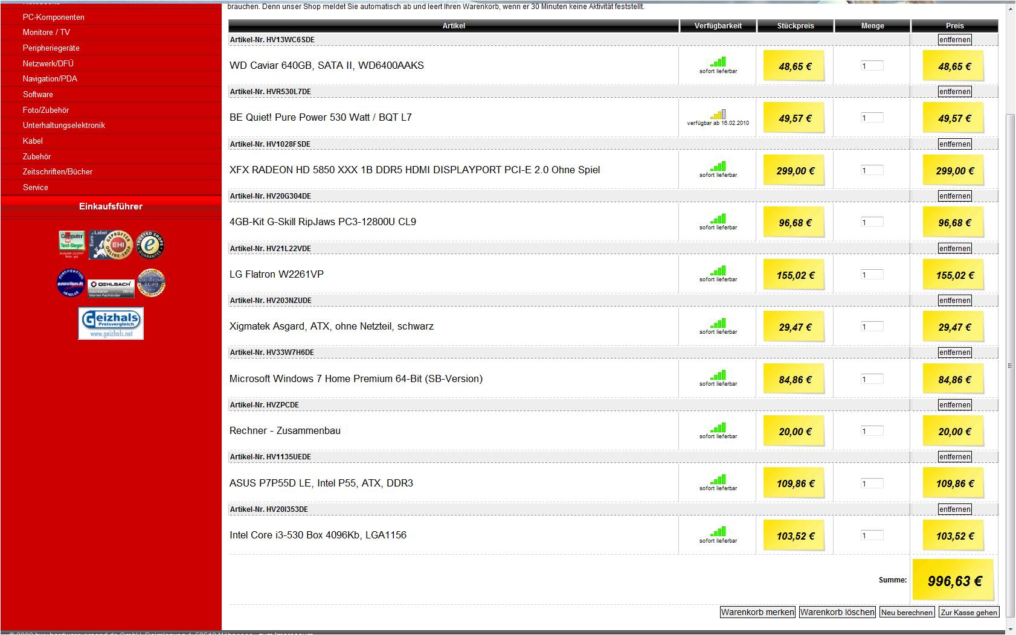1016x635 pixels.
Task: Click the Artikel column header
Action: (x=454, y=26)
